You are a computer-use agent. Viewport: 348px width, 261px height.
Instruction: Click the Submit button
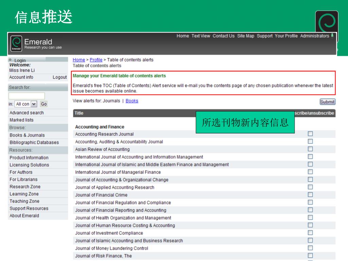[327, 102]
